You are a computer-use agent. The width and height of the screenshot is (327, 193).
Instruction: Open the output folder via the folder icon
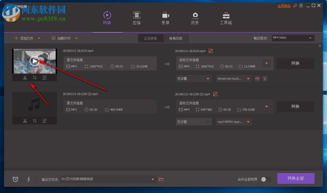coord(161,179)
